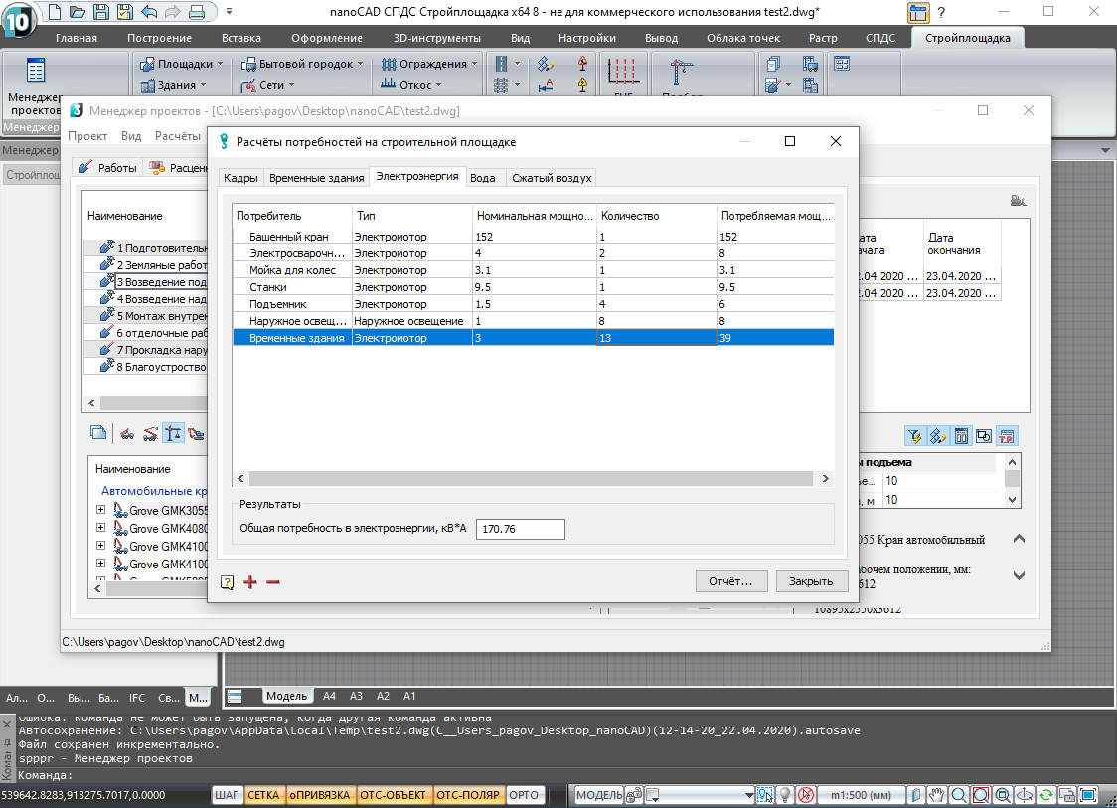This screenshot has width=1117, height=808.
Task: Select work item 6 отделочные работы
Action: [x=155, y=333]
